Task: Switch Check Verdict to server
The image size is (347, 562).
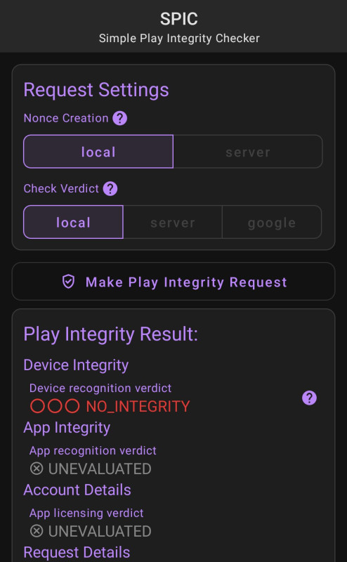Action: [x=172, y=222]
